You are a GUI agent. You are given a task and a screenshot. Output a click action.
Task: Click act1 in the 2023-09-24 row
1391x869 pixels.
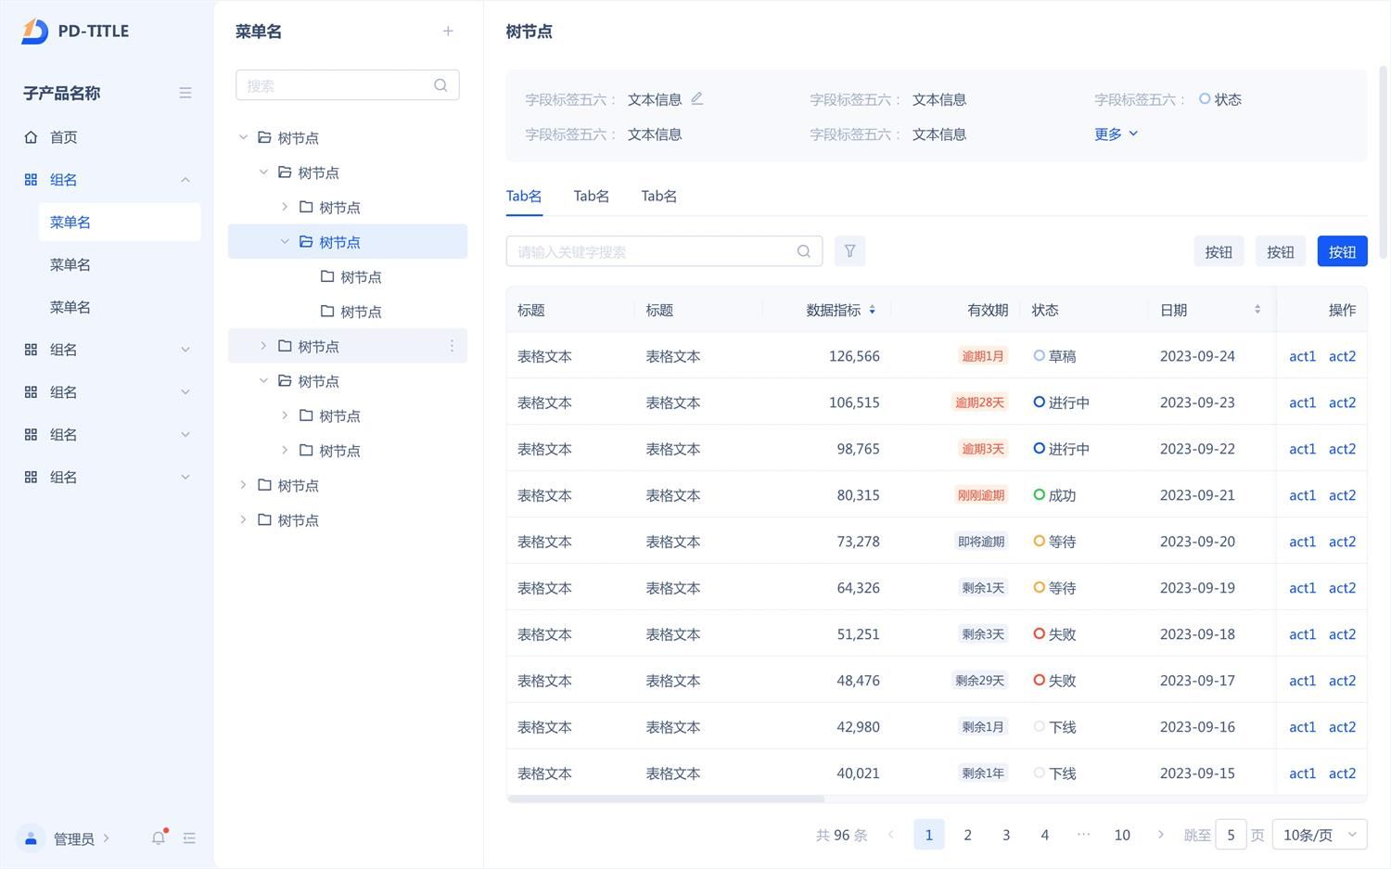1302,356
